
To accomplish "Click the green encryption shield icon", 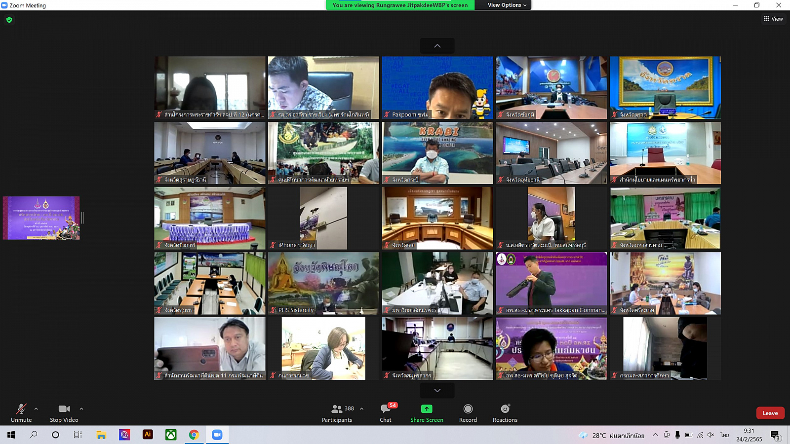I will 9,20.
